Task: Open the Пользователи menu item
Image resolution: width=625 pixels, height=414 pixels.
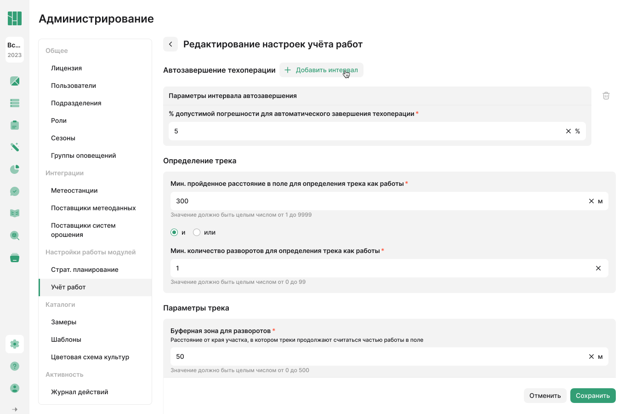Action: pos(74,86)
